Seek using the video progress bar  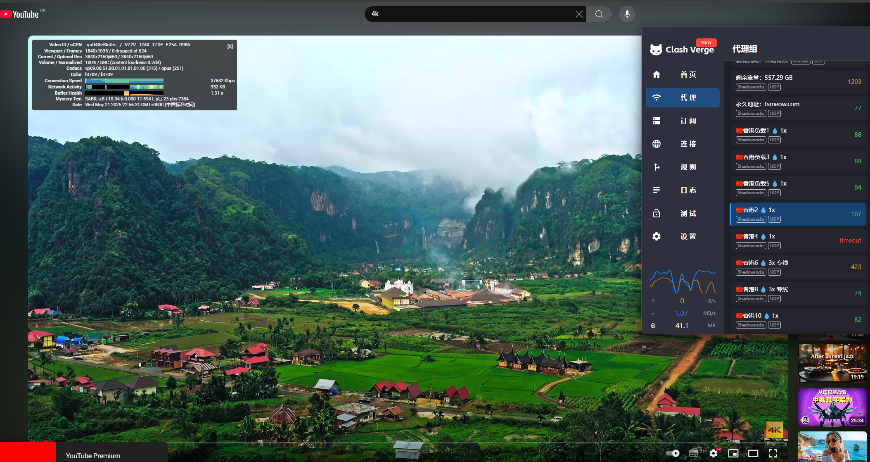click(408, 443)
